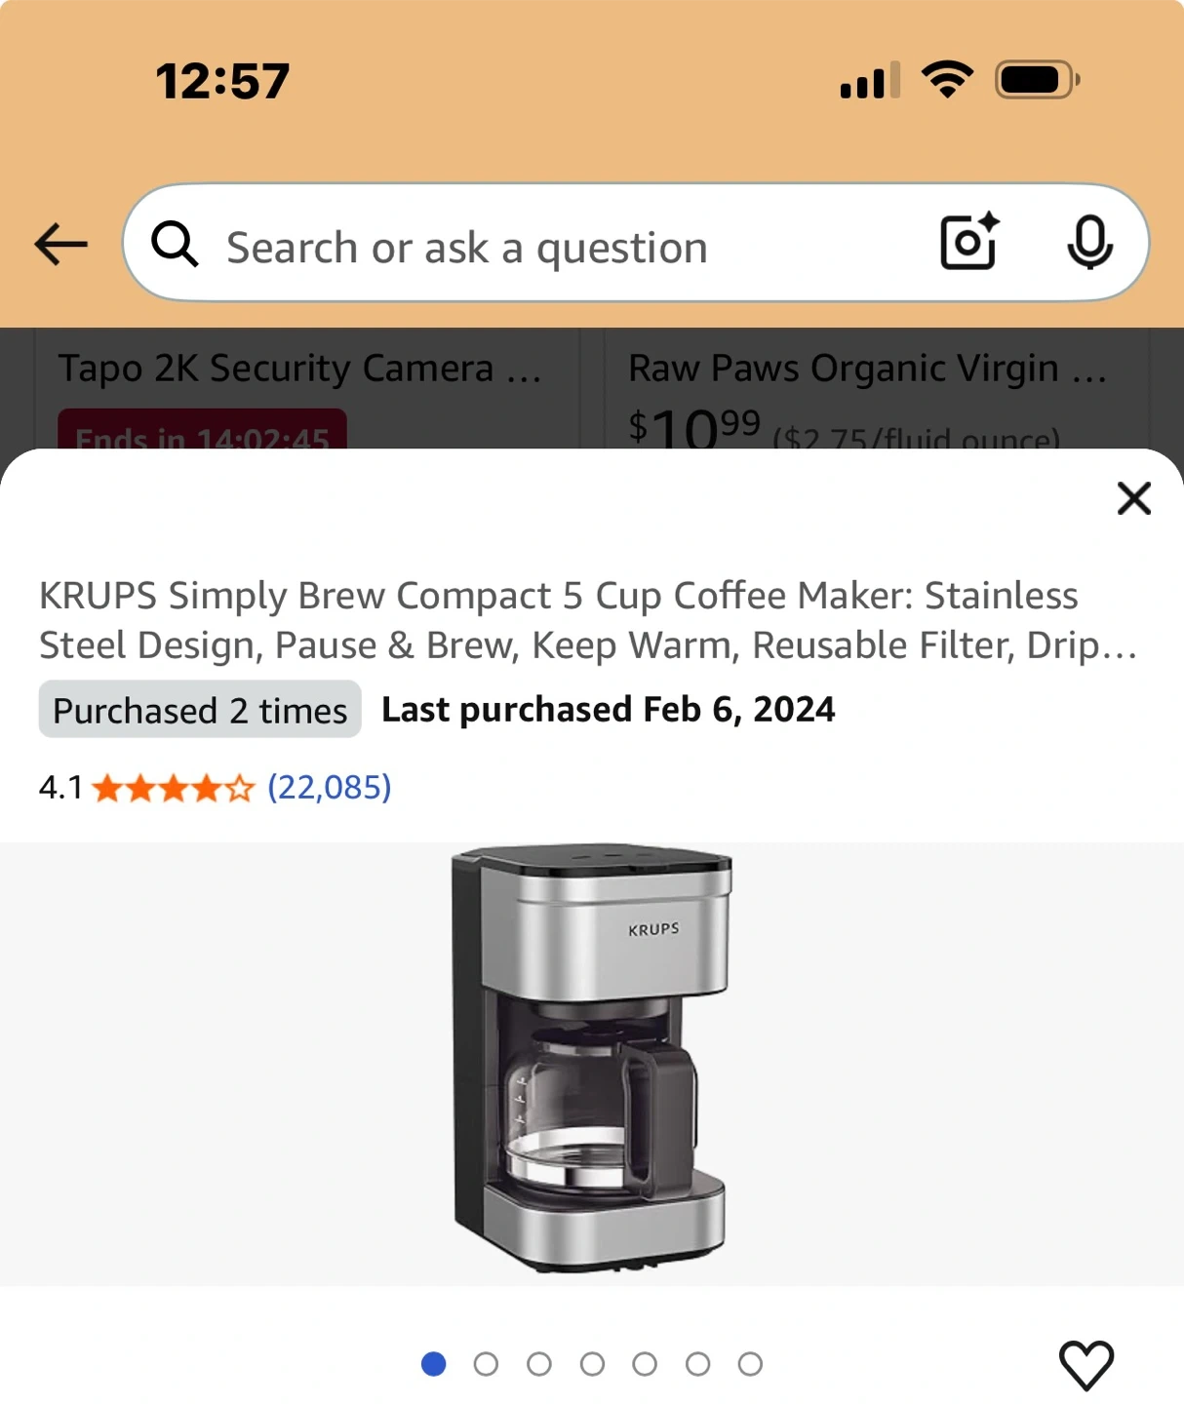Tap the microphone voice search icon
Screen dimensions: 1184x1404
[1089, 242]
